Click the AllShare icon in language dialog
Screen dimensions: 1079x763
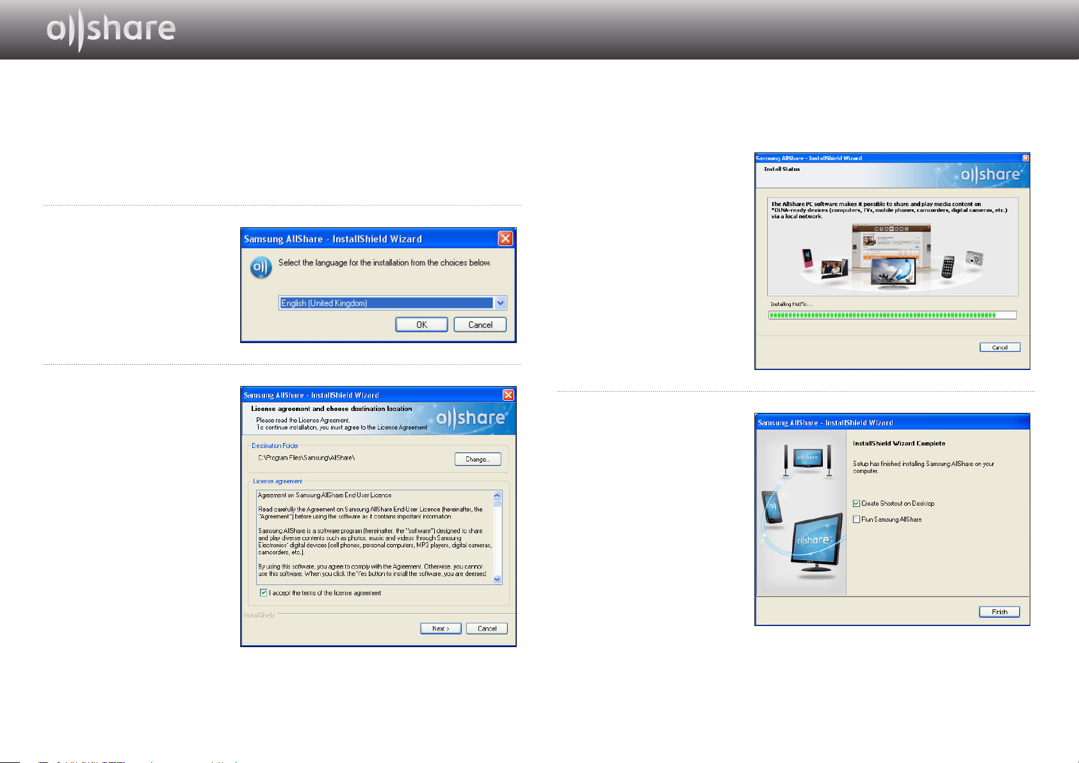(x=261, y=267)
